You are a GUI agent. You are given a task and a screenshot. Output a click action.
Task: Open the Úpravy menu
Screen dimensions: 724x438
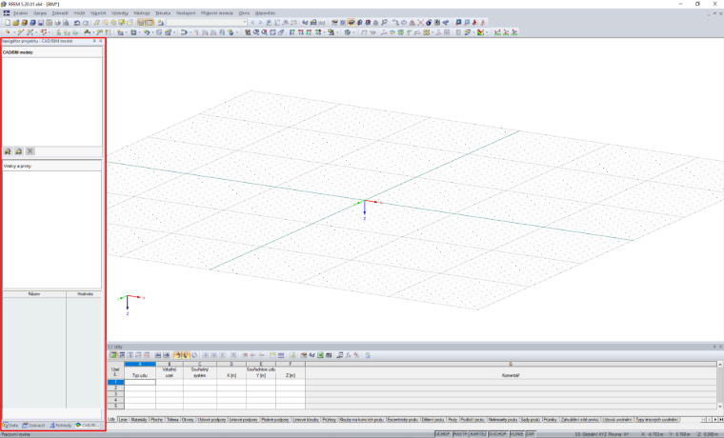(x=40, y=13)
